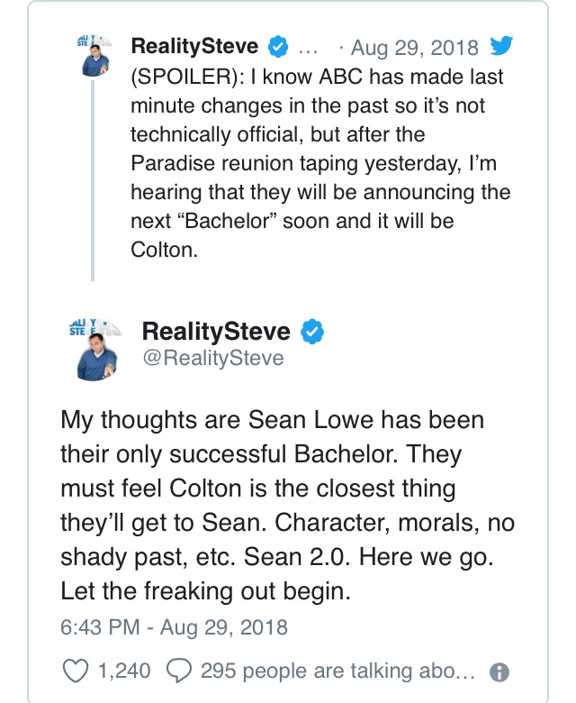Image resolution: width=576 pixels, height=703 pixels.
Task: Click the reply speech bubble icon
Action: pos(179,671)
